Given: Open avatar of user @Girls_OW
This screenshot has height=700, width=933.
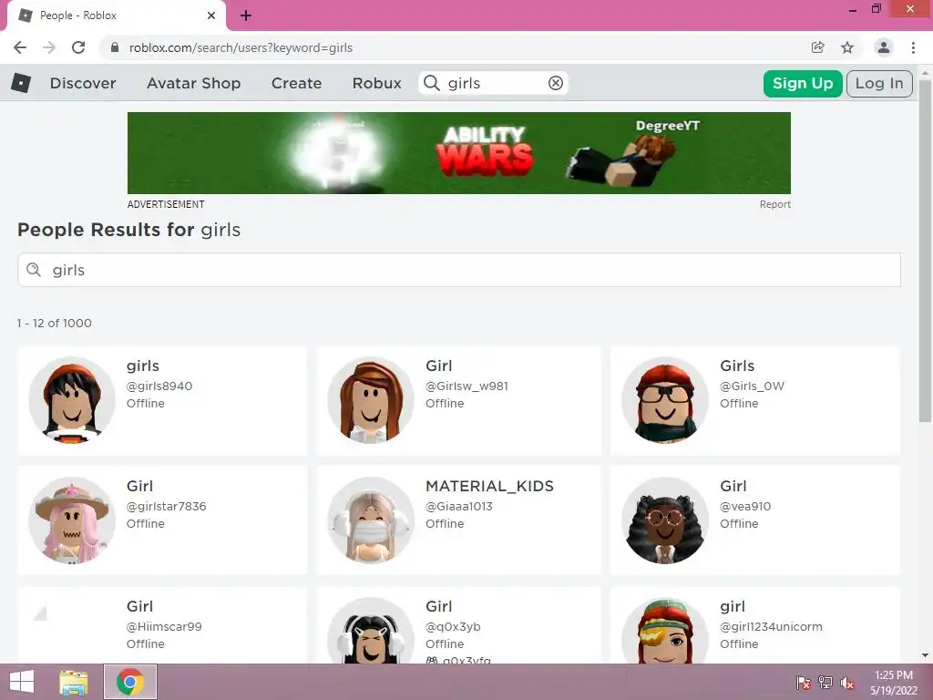Looking at the screenshot, I should point(665,400).
